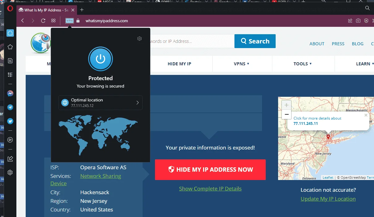Expand the LEARN dropdown menu
Screen dimensions: 374x217
click(x=364, y=64)
